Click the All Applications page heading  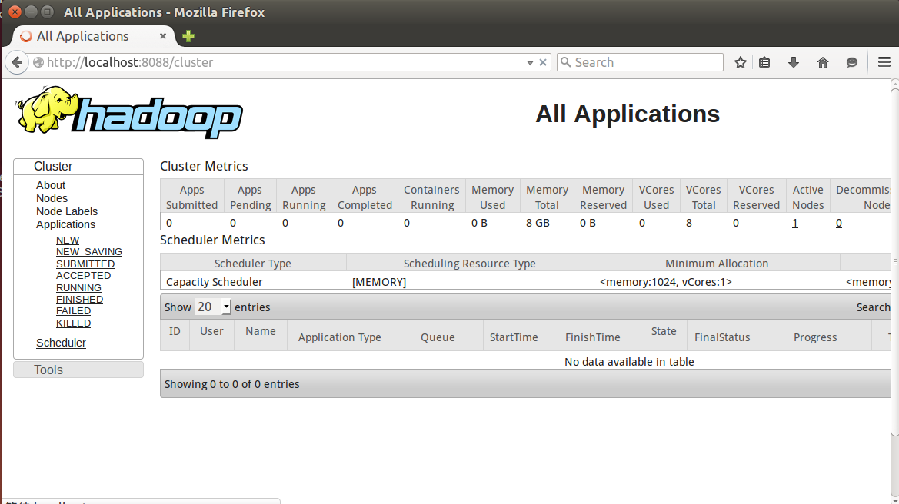pos(628,114)
